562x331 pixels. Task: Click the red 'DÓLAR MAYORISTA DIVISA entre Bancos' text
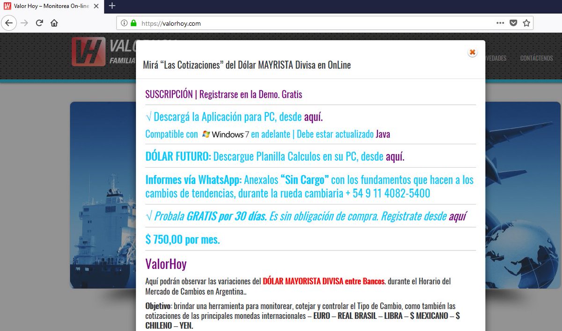click(x=324, y=282)
